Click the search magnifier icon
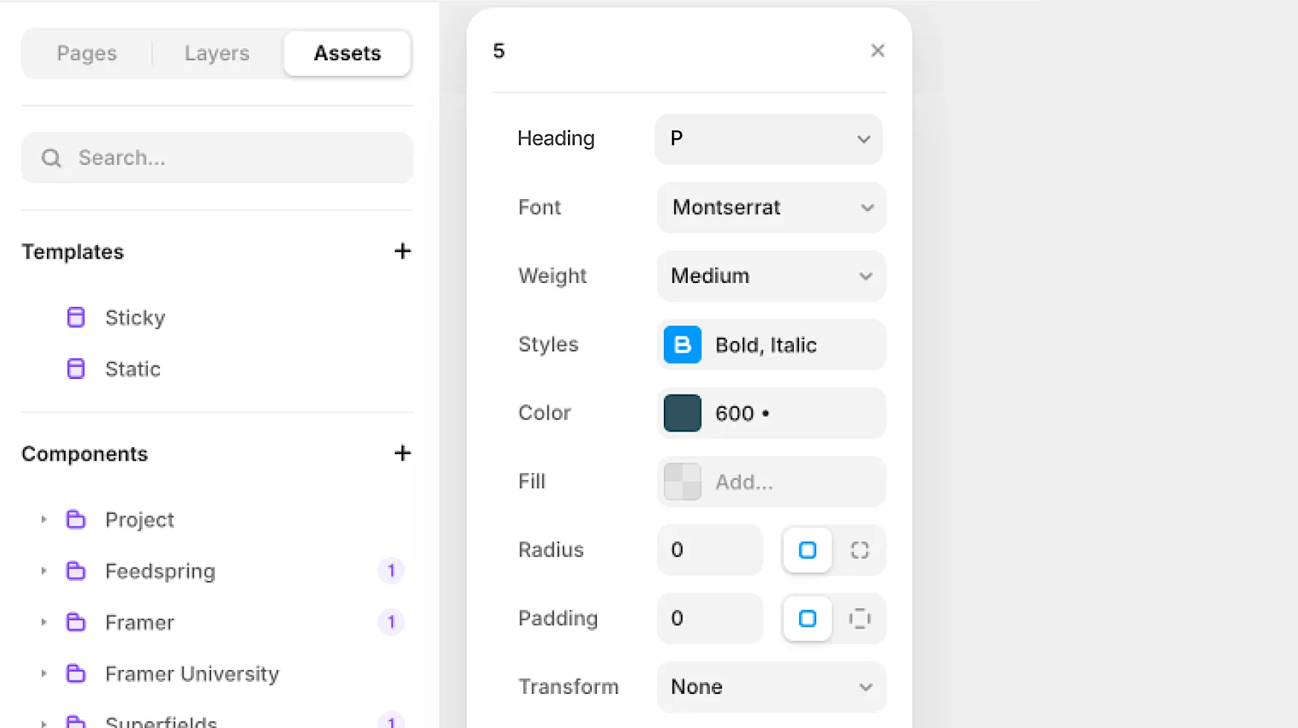Viewport: 1298px width, 728px height. (x=51, y=157)
